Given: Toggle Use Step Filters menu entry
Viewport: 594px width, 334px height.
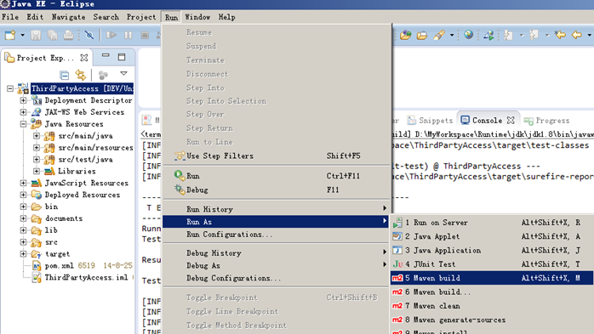Looking at the screenshot, I should [x=277, y=156].
